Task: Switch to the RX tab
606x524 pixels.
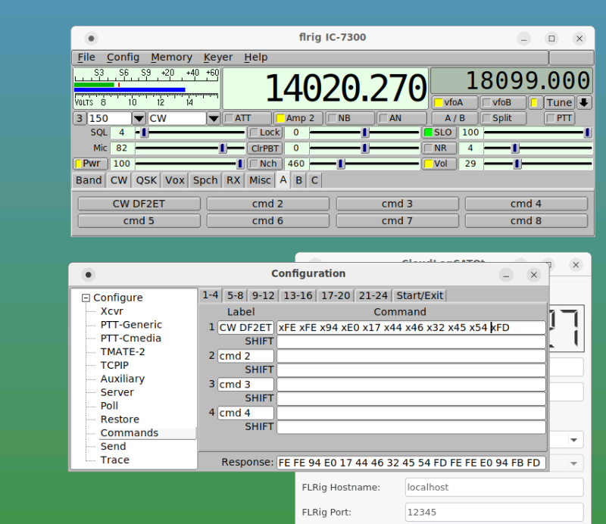Action: pos(233,180)
